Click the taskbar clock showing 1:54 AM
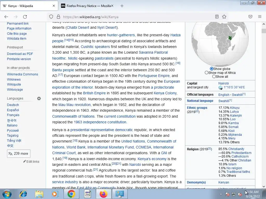 (253, 194)
